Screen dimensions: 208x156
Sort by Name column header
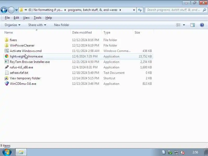[x=9, y=32]
